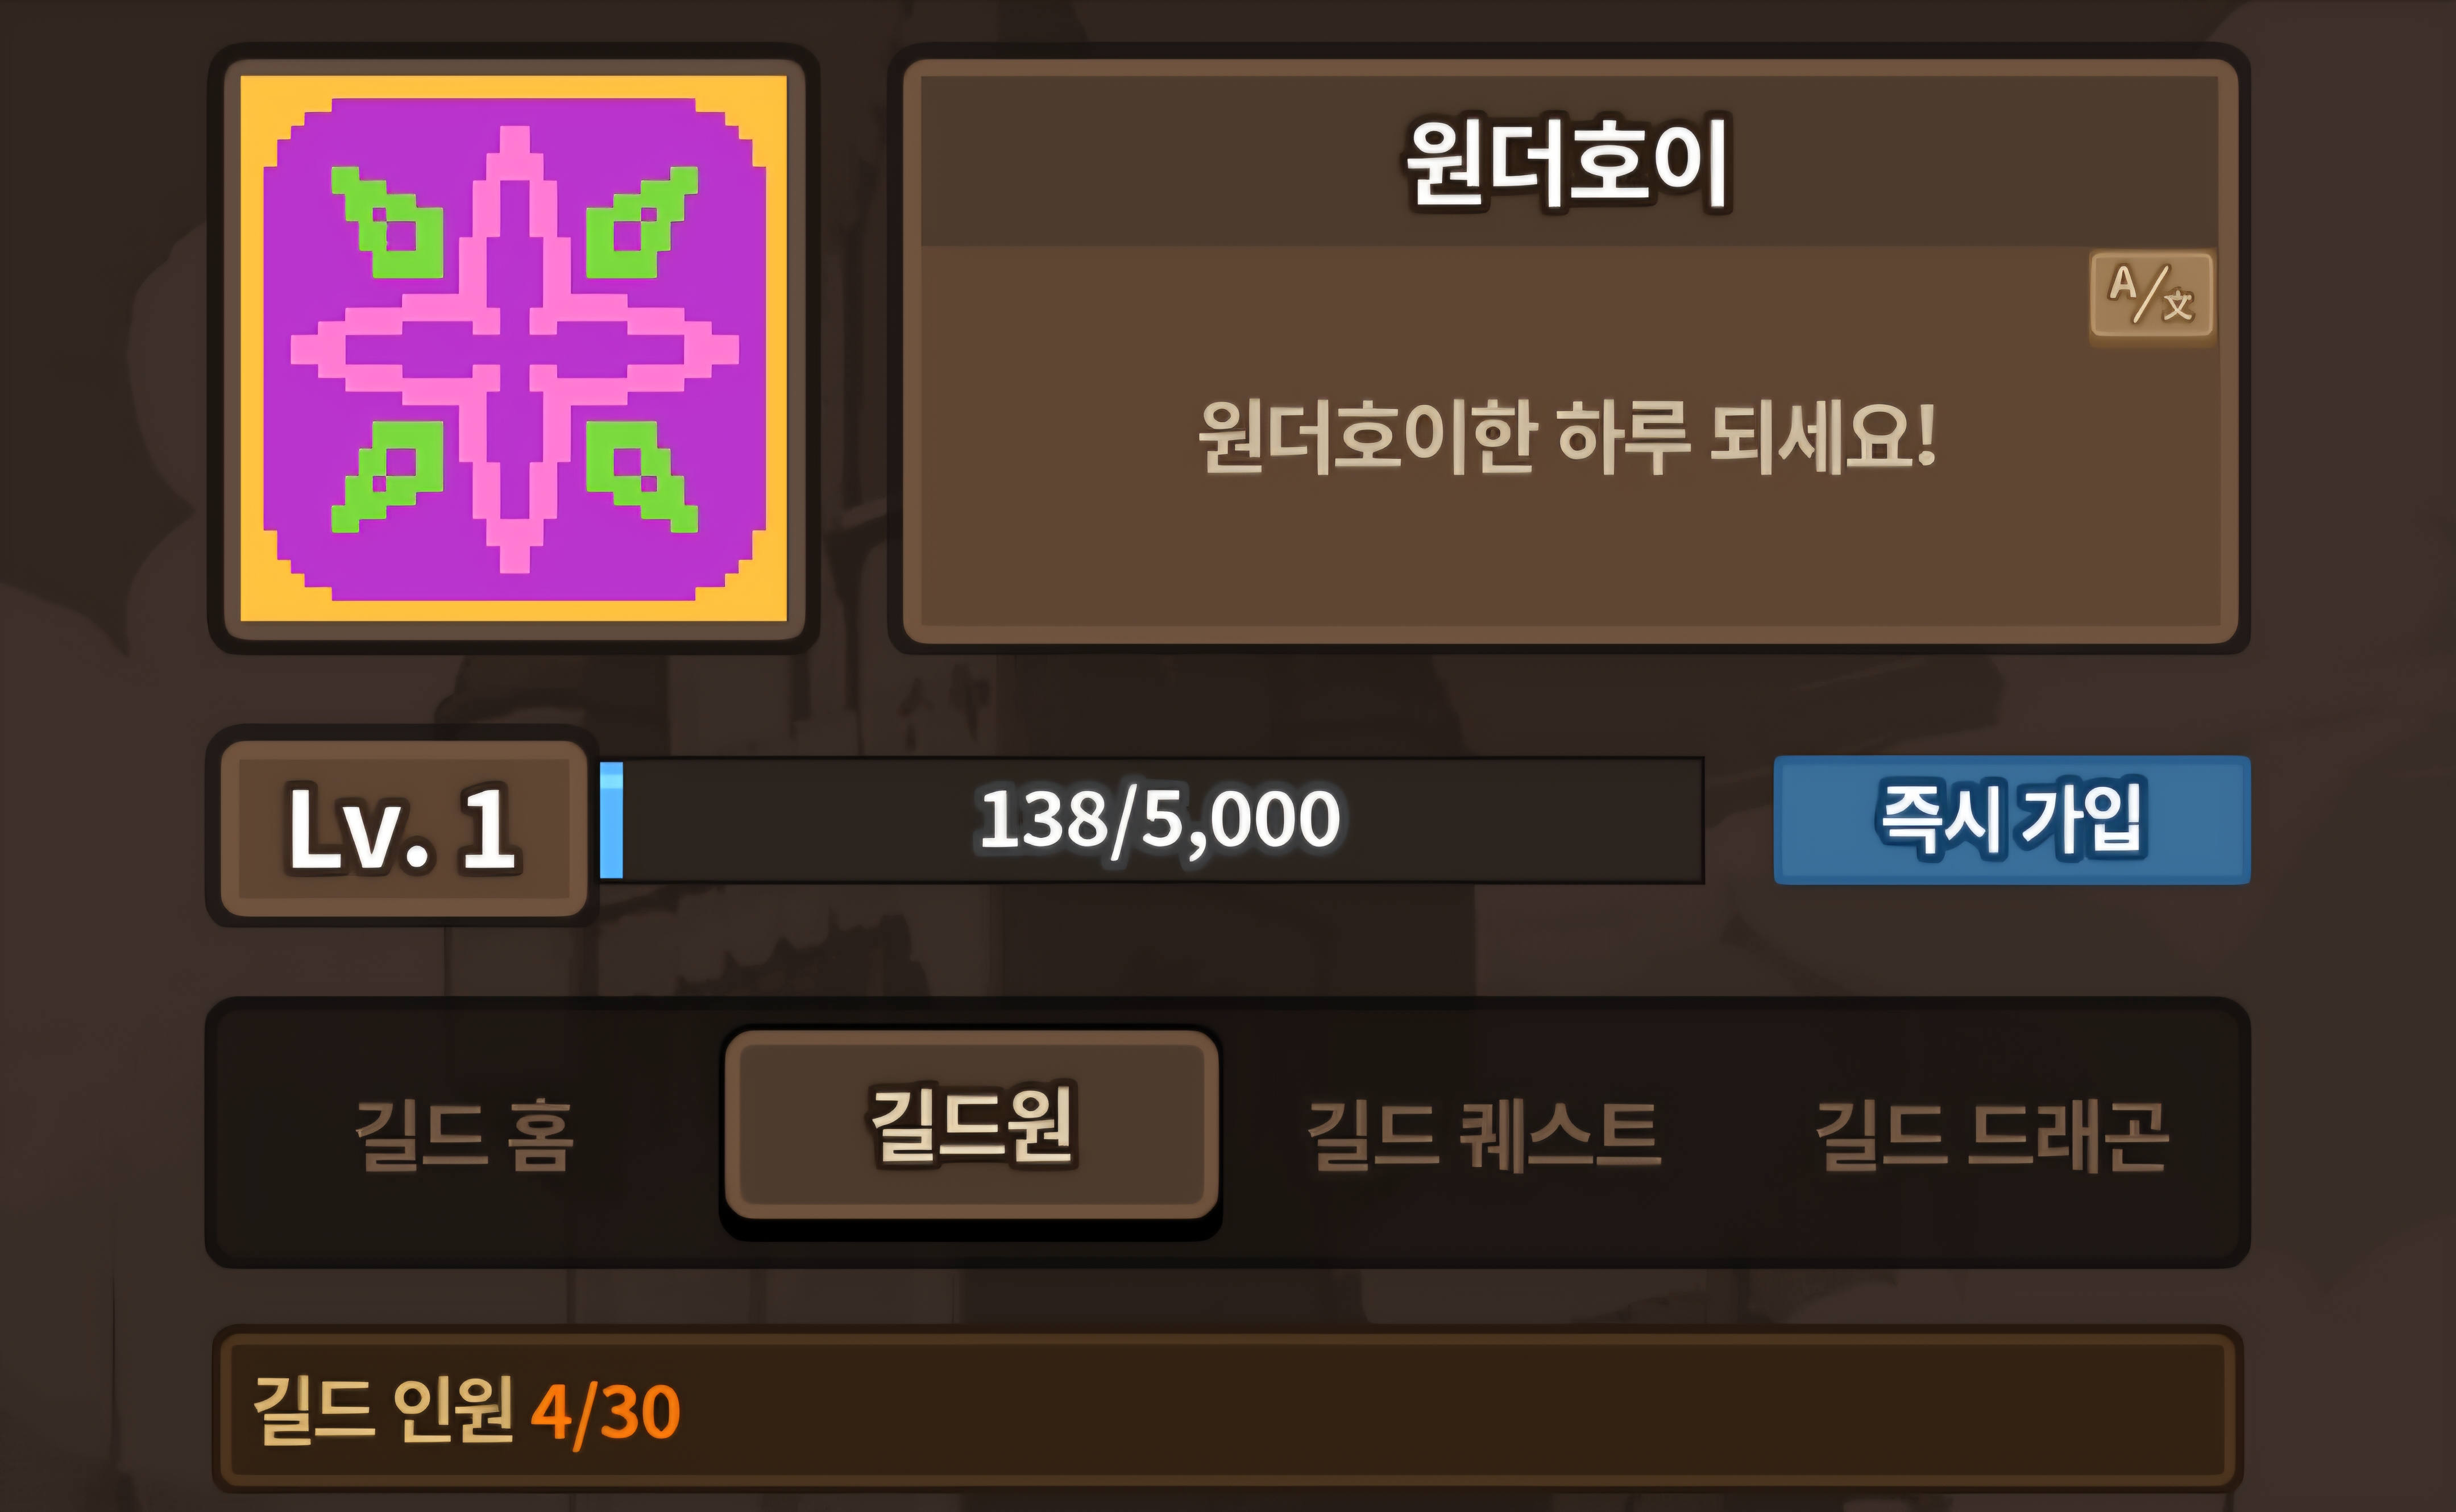Click the blue filled portion of the progress bar
This screenshot has height=1512, width=2456.
pos(611,820)
